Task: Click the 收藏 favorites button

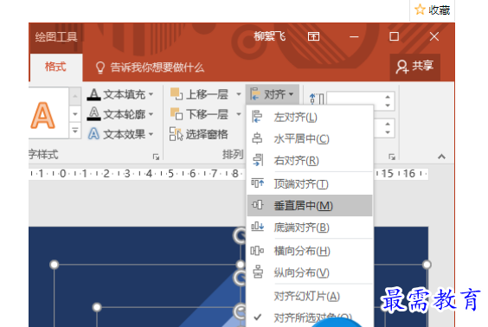Action: pos(432,10)
